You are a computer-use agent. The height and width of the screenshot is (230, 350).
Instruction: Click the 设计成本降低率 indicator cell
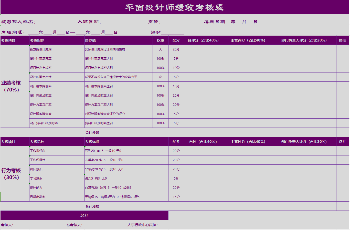57,86
